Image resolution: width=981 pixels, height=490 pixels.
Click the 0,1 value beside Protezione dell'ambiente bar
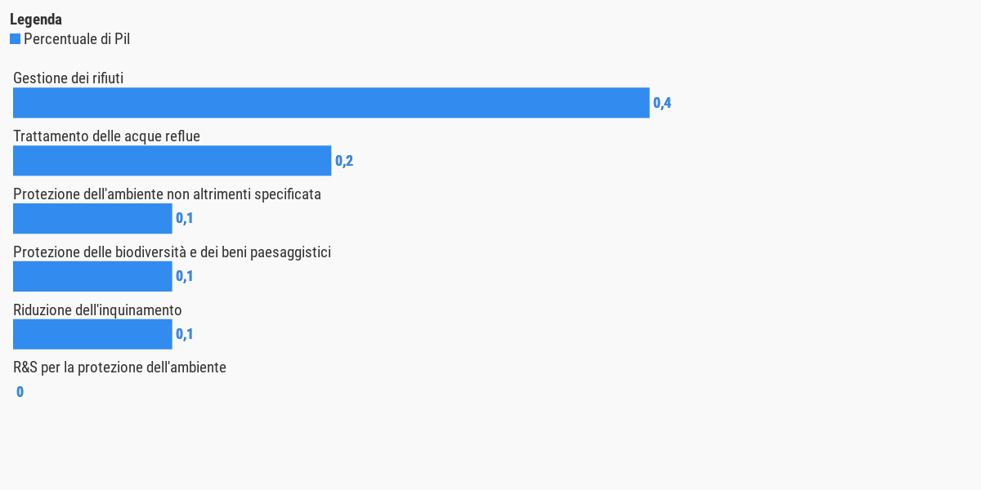(185, 219)
